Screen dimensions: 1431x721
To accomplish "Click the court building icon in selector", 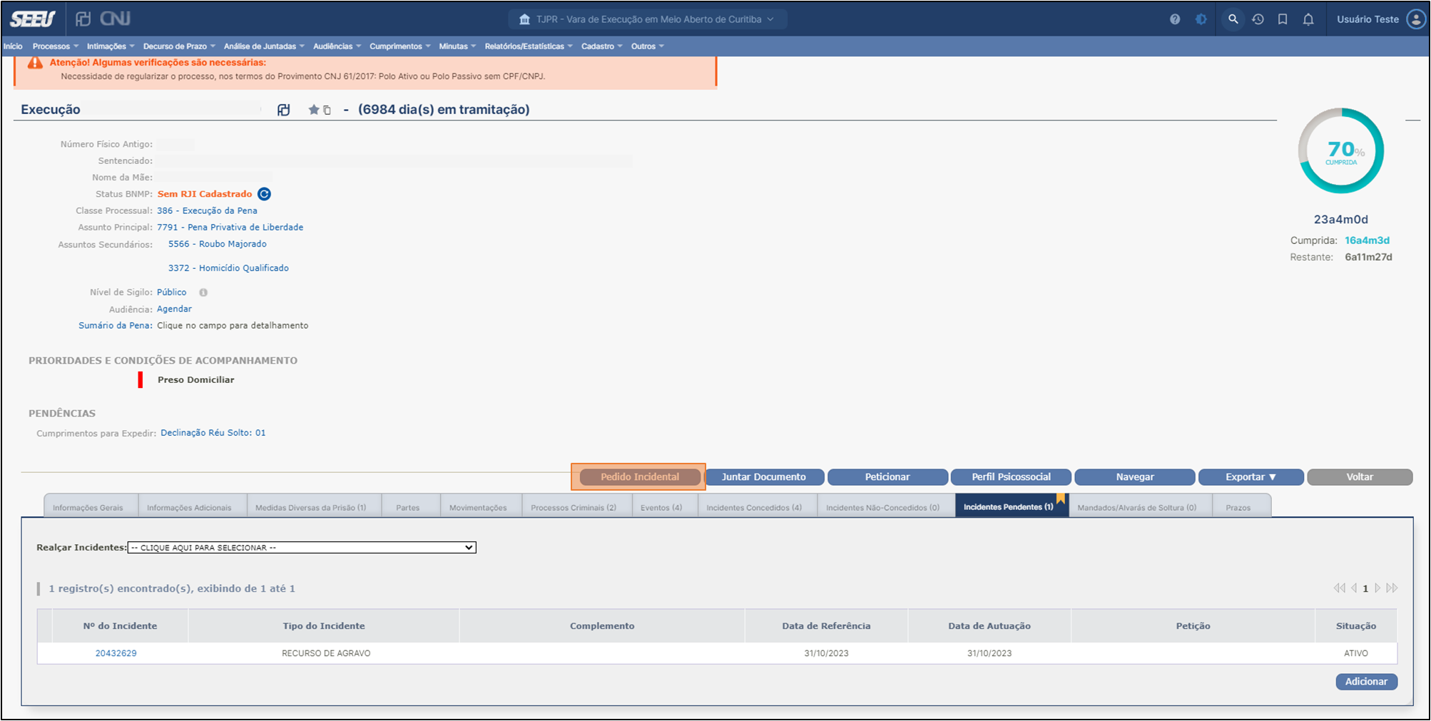I will pyautogui.click(x=524, y=19).
